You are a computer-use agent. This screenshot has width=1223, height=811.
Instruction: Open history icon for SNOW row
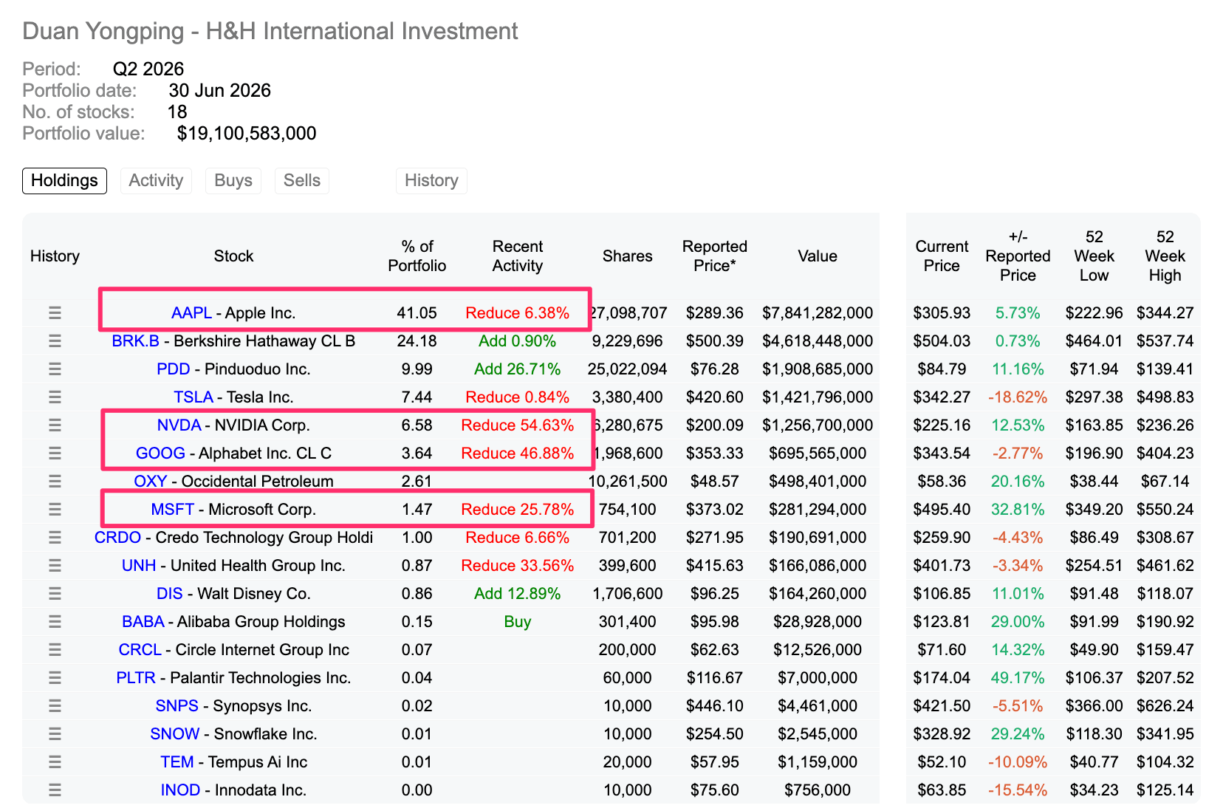[55, 734]
